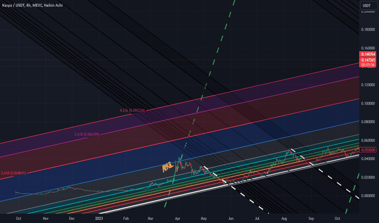
Task: Click the Feb label on time axis
Action: click(x=126, y=219)
